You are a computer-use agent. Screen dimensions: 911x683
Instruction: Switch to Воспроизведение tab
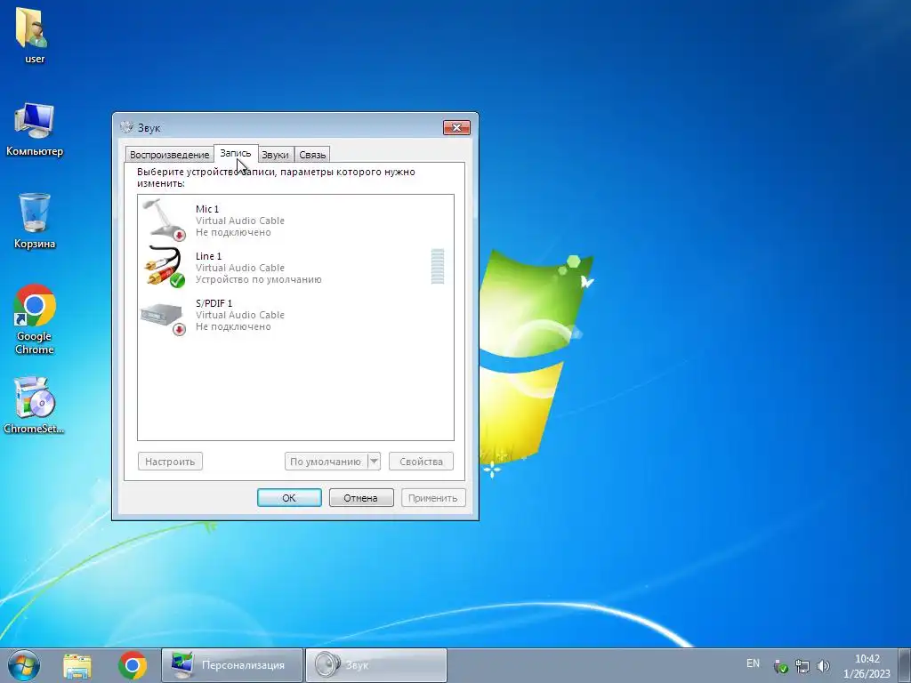(x=169, y=155)
